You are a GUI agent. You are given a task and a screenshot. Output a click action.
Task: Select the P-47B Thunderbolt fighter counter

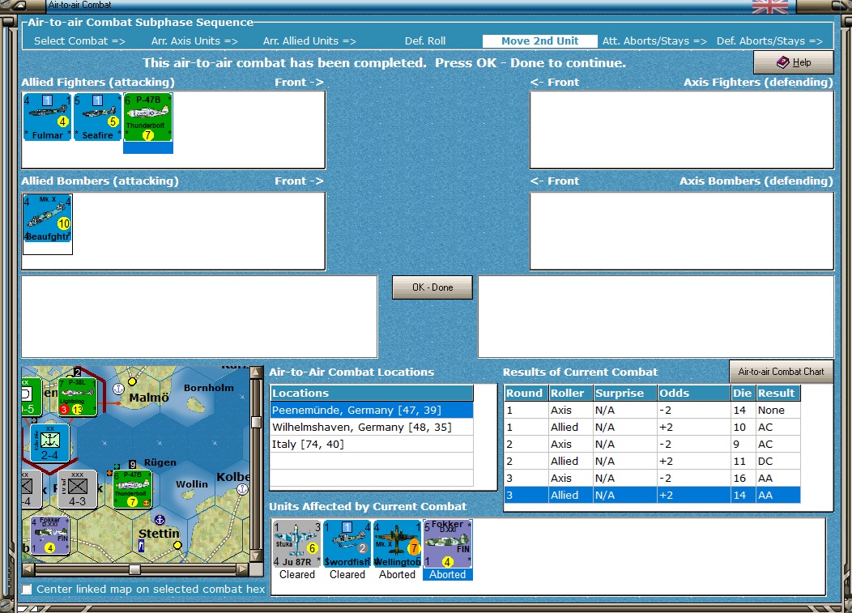pyautogui.click(x=147, y=117)
